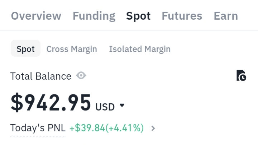This screenshot has width=258, height=145.
Task: Click the dollar sign of the balance
Action: click(x=16, y=103)
